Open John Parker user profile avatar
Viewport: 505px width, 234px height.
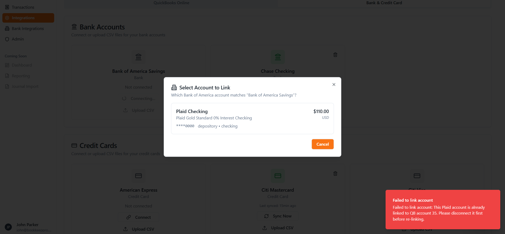8,227
